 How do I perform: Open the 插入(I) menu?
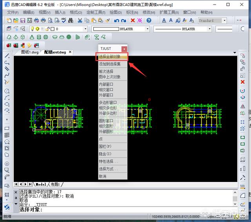coord(60,12)
